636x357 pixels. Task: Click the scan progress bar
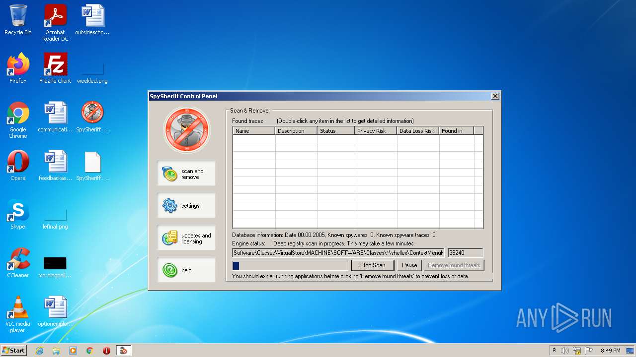point(290,265)
